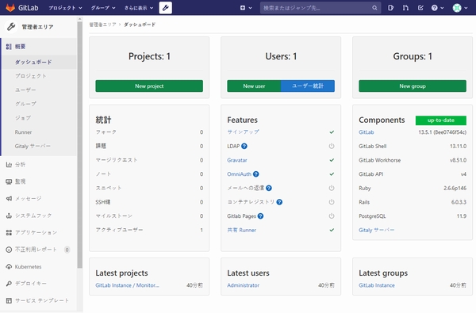Open the to-do list checkmark icon

[x=420, y=8]
